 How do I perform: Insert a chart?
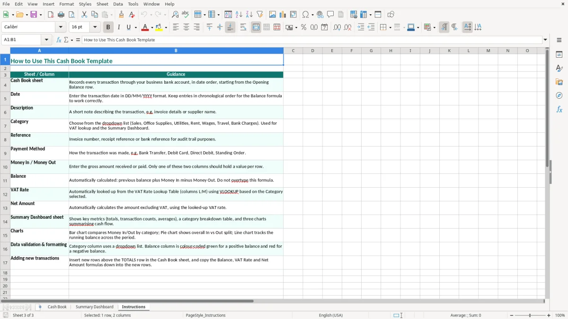(283, 15)
